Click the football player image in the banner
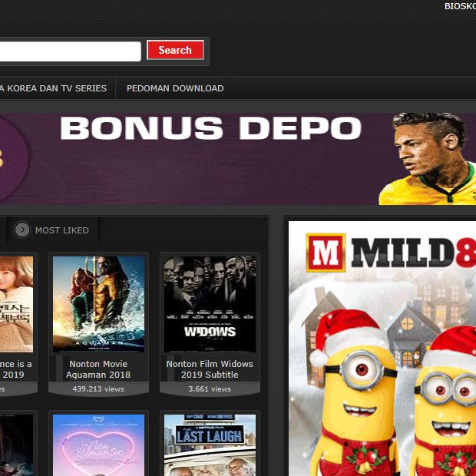This screenshot has width=476, height=476. click(428, 159)
